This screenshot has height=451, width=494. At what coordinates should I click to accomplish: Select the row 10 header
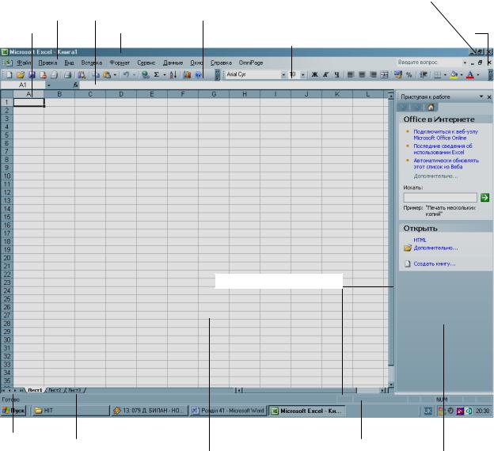click(6, 176)
